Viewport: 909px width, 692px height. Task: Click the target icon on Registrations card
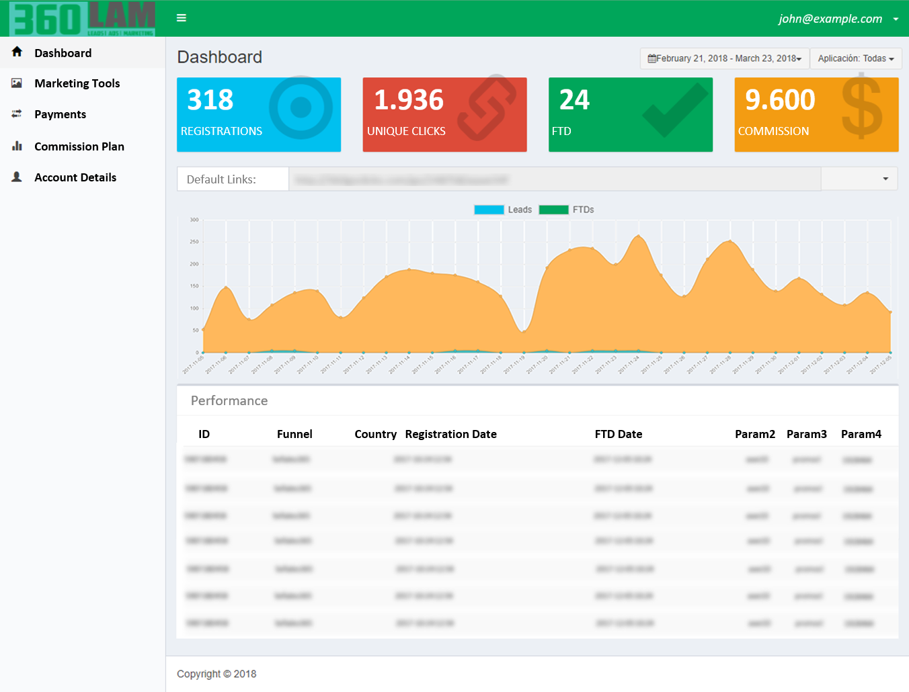click(301, 107)
